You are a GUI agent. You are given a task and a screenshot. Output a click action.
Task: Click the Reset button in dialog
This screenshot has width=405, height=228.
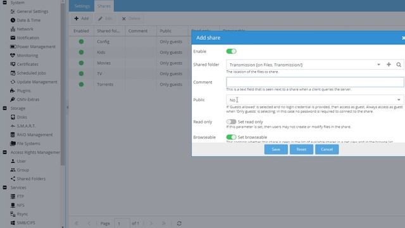pyautogui.click(x=301, y=149)
